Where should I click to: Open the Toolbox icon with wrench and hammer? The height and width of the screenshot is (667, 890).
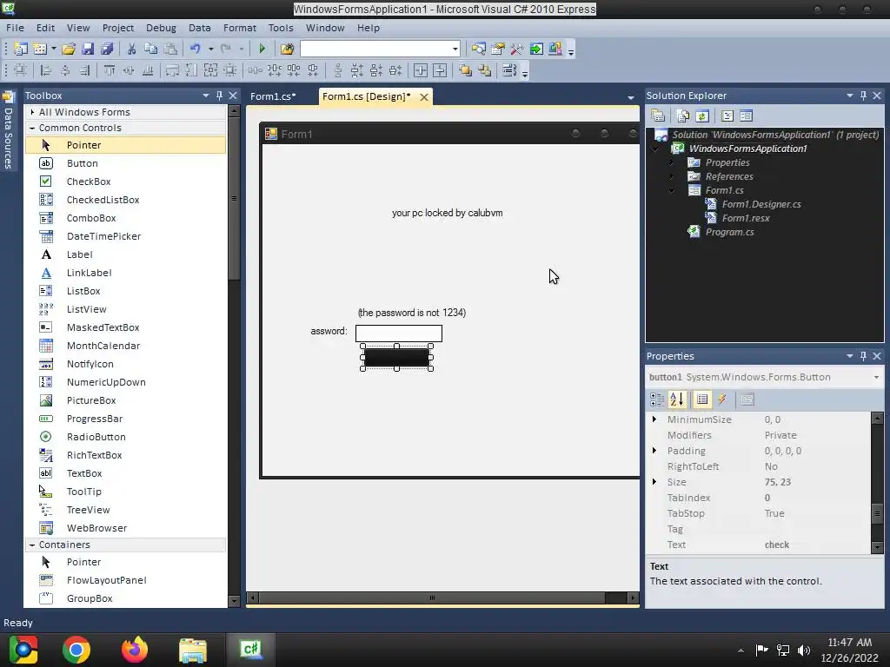tap(517, 49)
